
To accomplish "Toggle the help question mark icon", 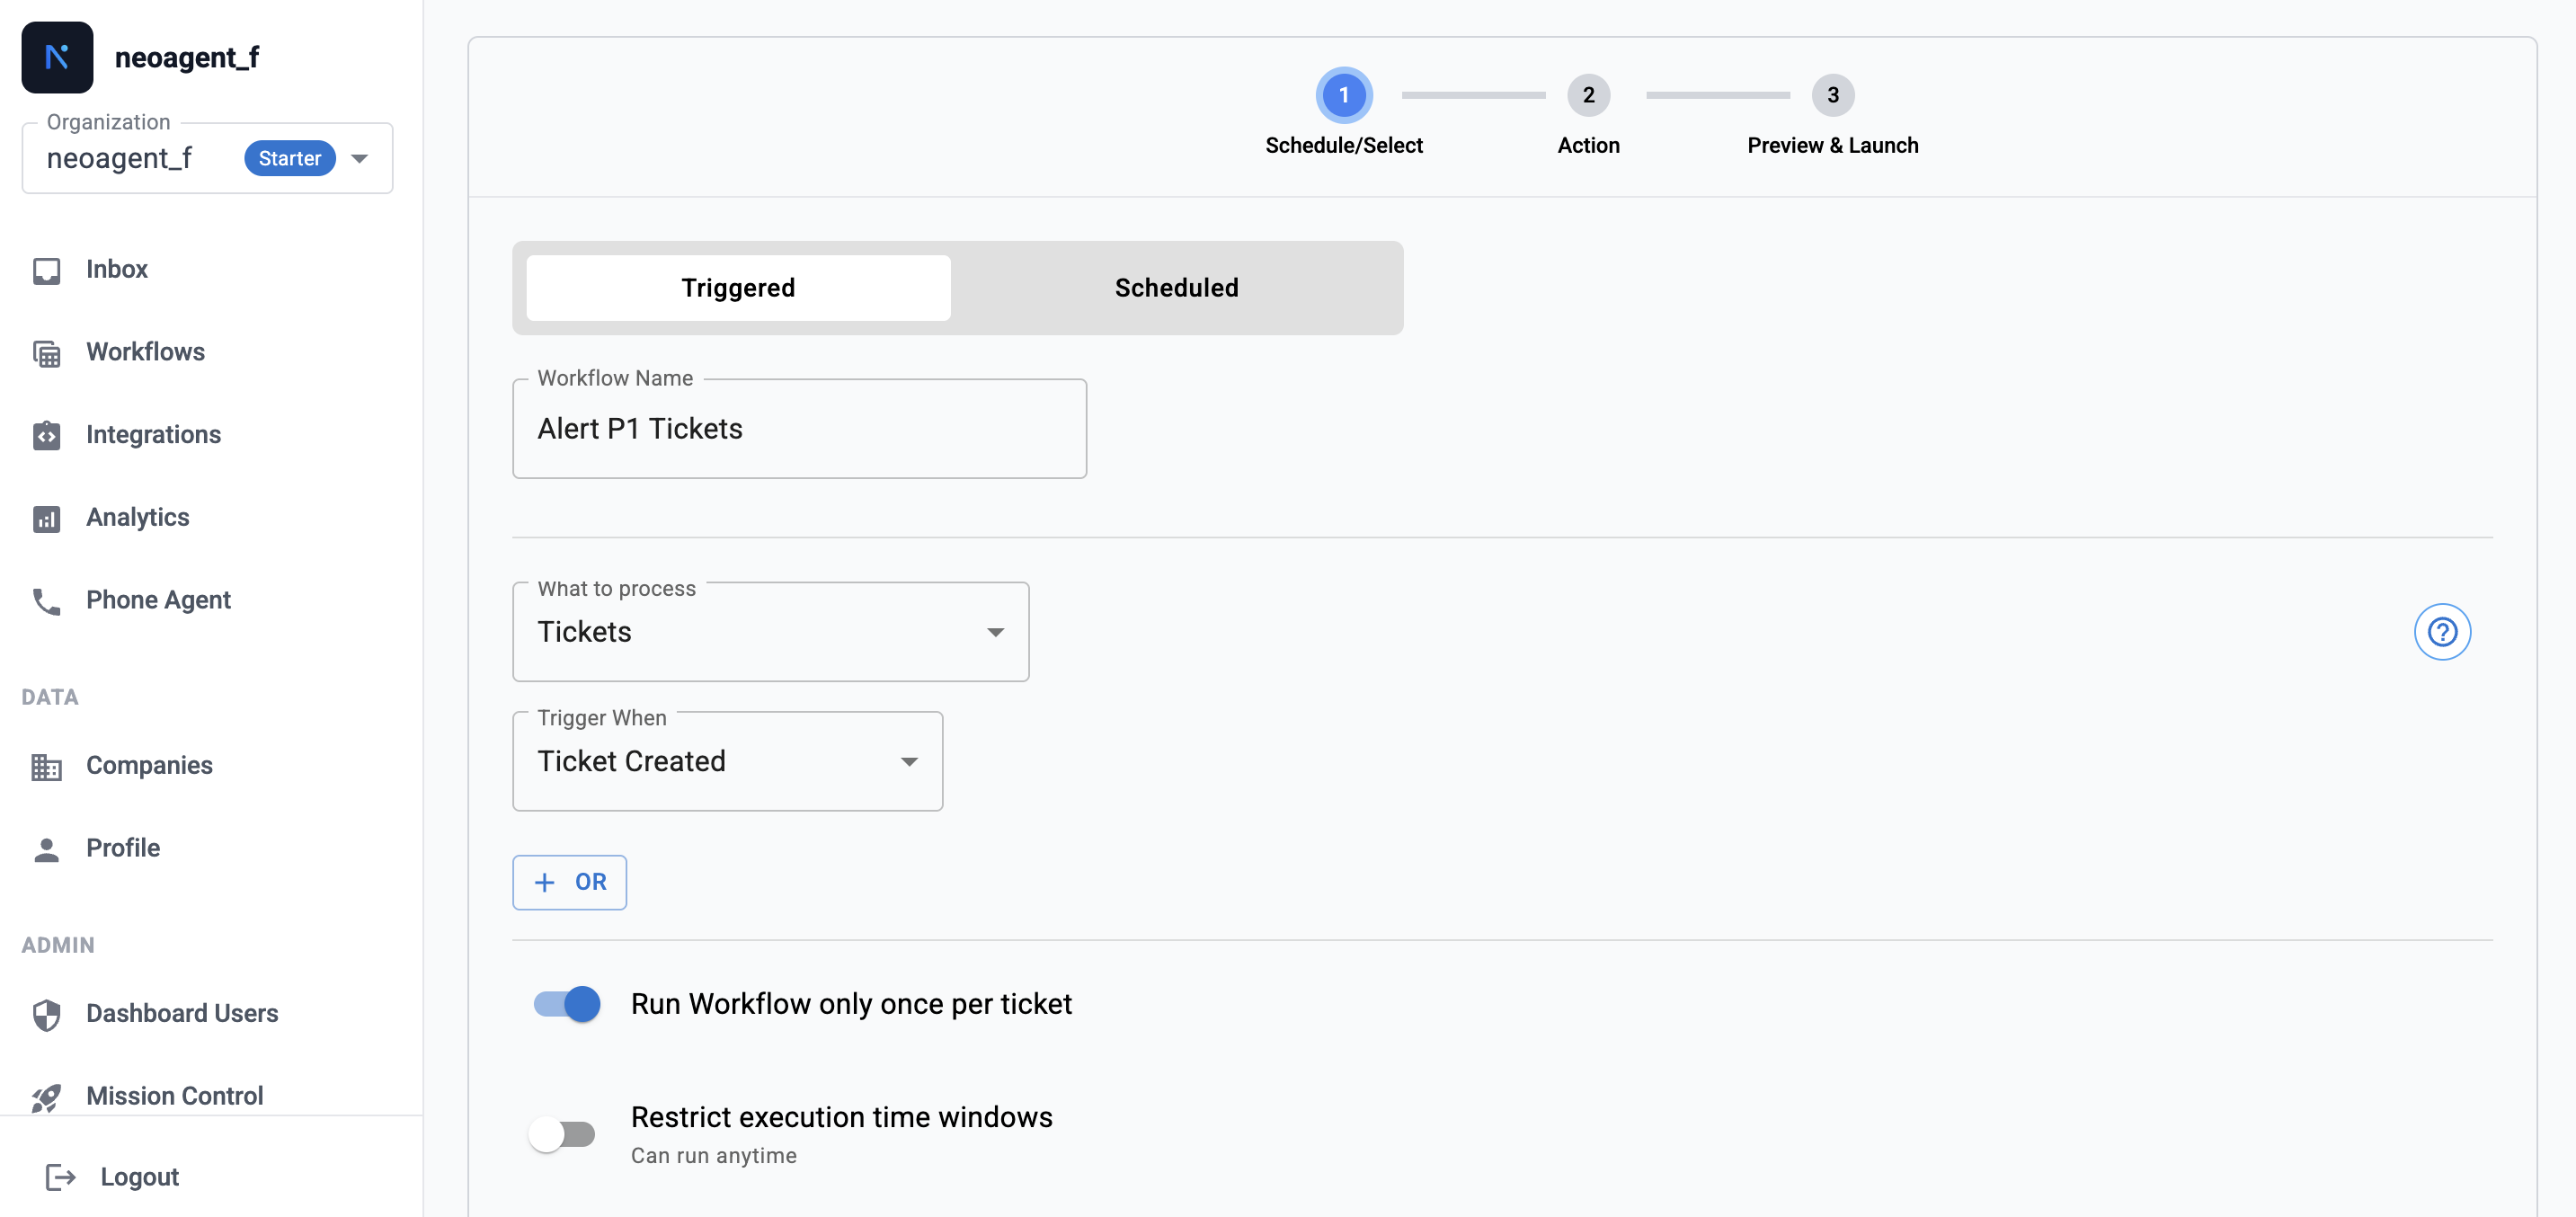I will 2443,632.
